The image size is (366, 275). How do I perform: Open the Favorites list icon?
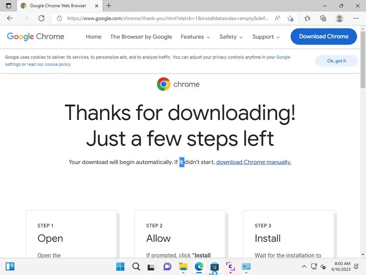pos(307,18)
